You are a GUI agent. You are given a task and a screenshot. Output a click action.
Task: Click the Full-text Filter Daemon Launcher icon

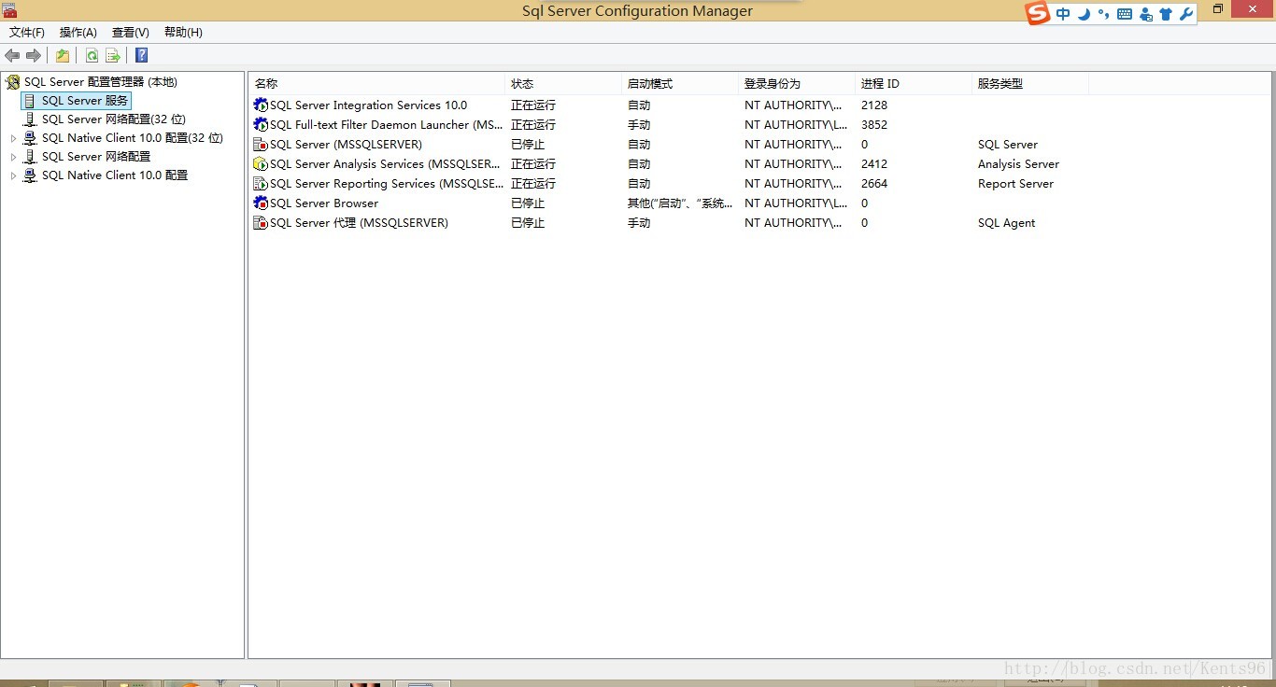(261, 125)
